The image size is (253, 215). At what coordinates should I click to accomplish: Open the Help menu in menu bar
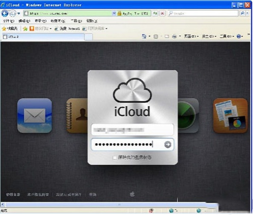click(92, 21)
